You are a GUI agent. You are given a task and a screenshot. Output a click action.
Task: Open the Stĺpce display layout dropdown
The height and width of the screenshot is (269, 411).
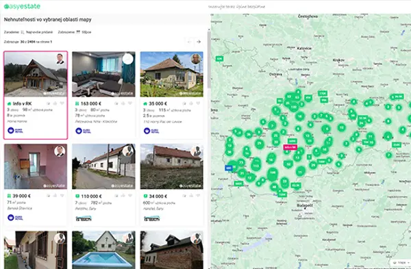click(x=84, y=32)
